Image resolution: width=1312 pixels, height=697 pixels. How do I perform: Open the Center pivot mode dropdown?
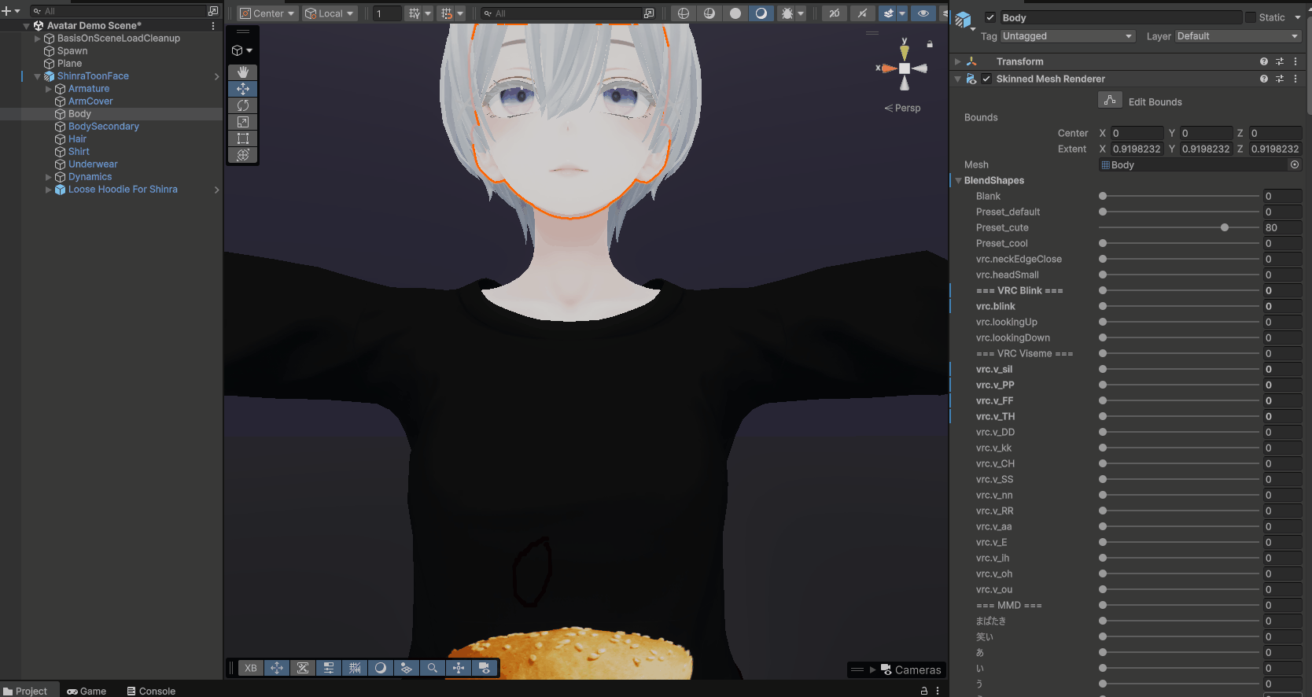pyautogui.click(x=267, y=13)
